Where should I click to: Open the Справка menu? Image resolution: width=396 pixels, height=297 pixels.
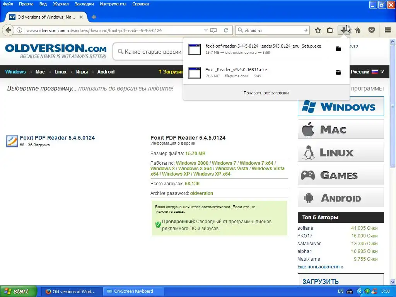141,4
